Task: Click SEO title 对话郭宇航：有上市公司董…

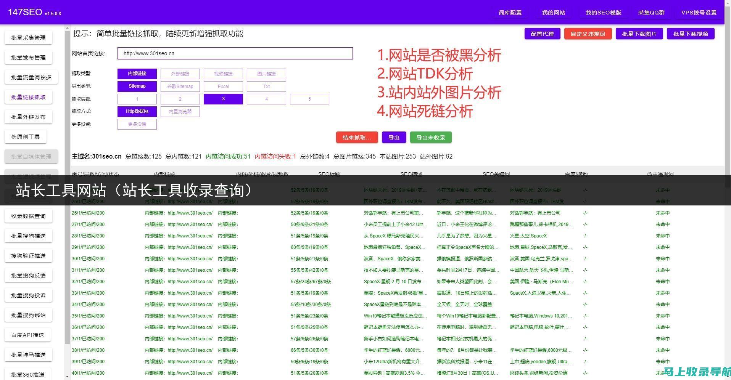Action: [x=394, y=213]
